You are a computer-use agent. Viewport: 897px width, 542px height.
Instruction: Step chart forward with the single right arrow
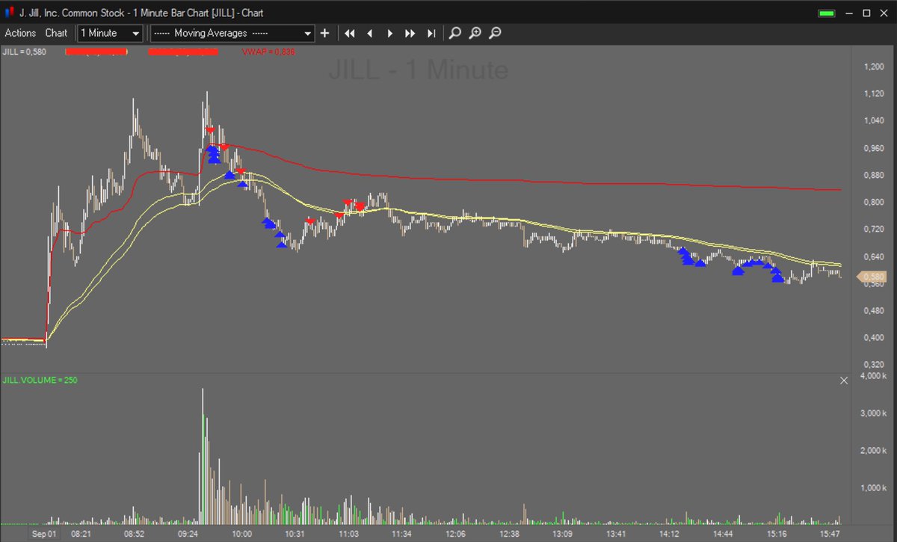click(x=389, y=33)
